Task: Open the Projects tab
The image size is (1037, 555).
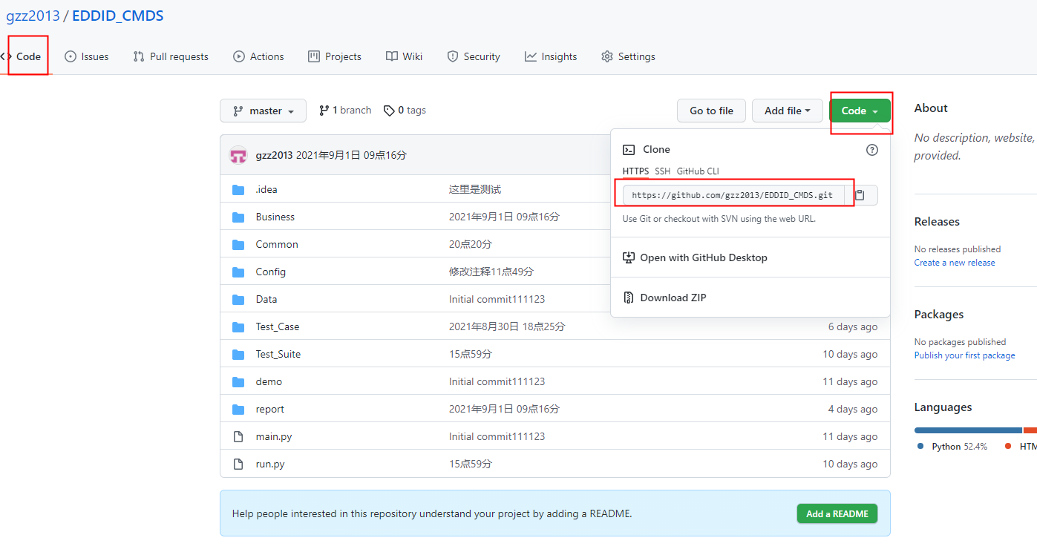Action: tap(335, 56)
